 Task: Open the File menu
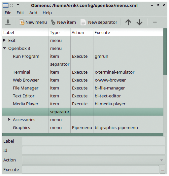8,13
